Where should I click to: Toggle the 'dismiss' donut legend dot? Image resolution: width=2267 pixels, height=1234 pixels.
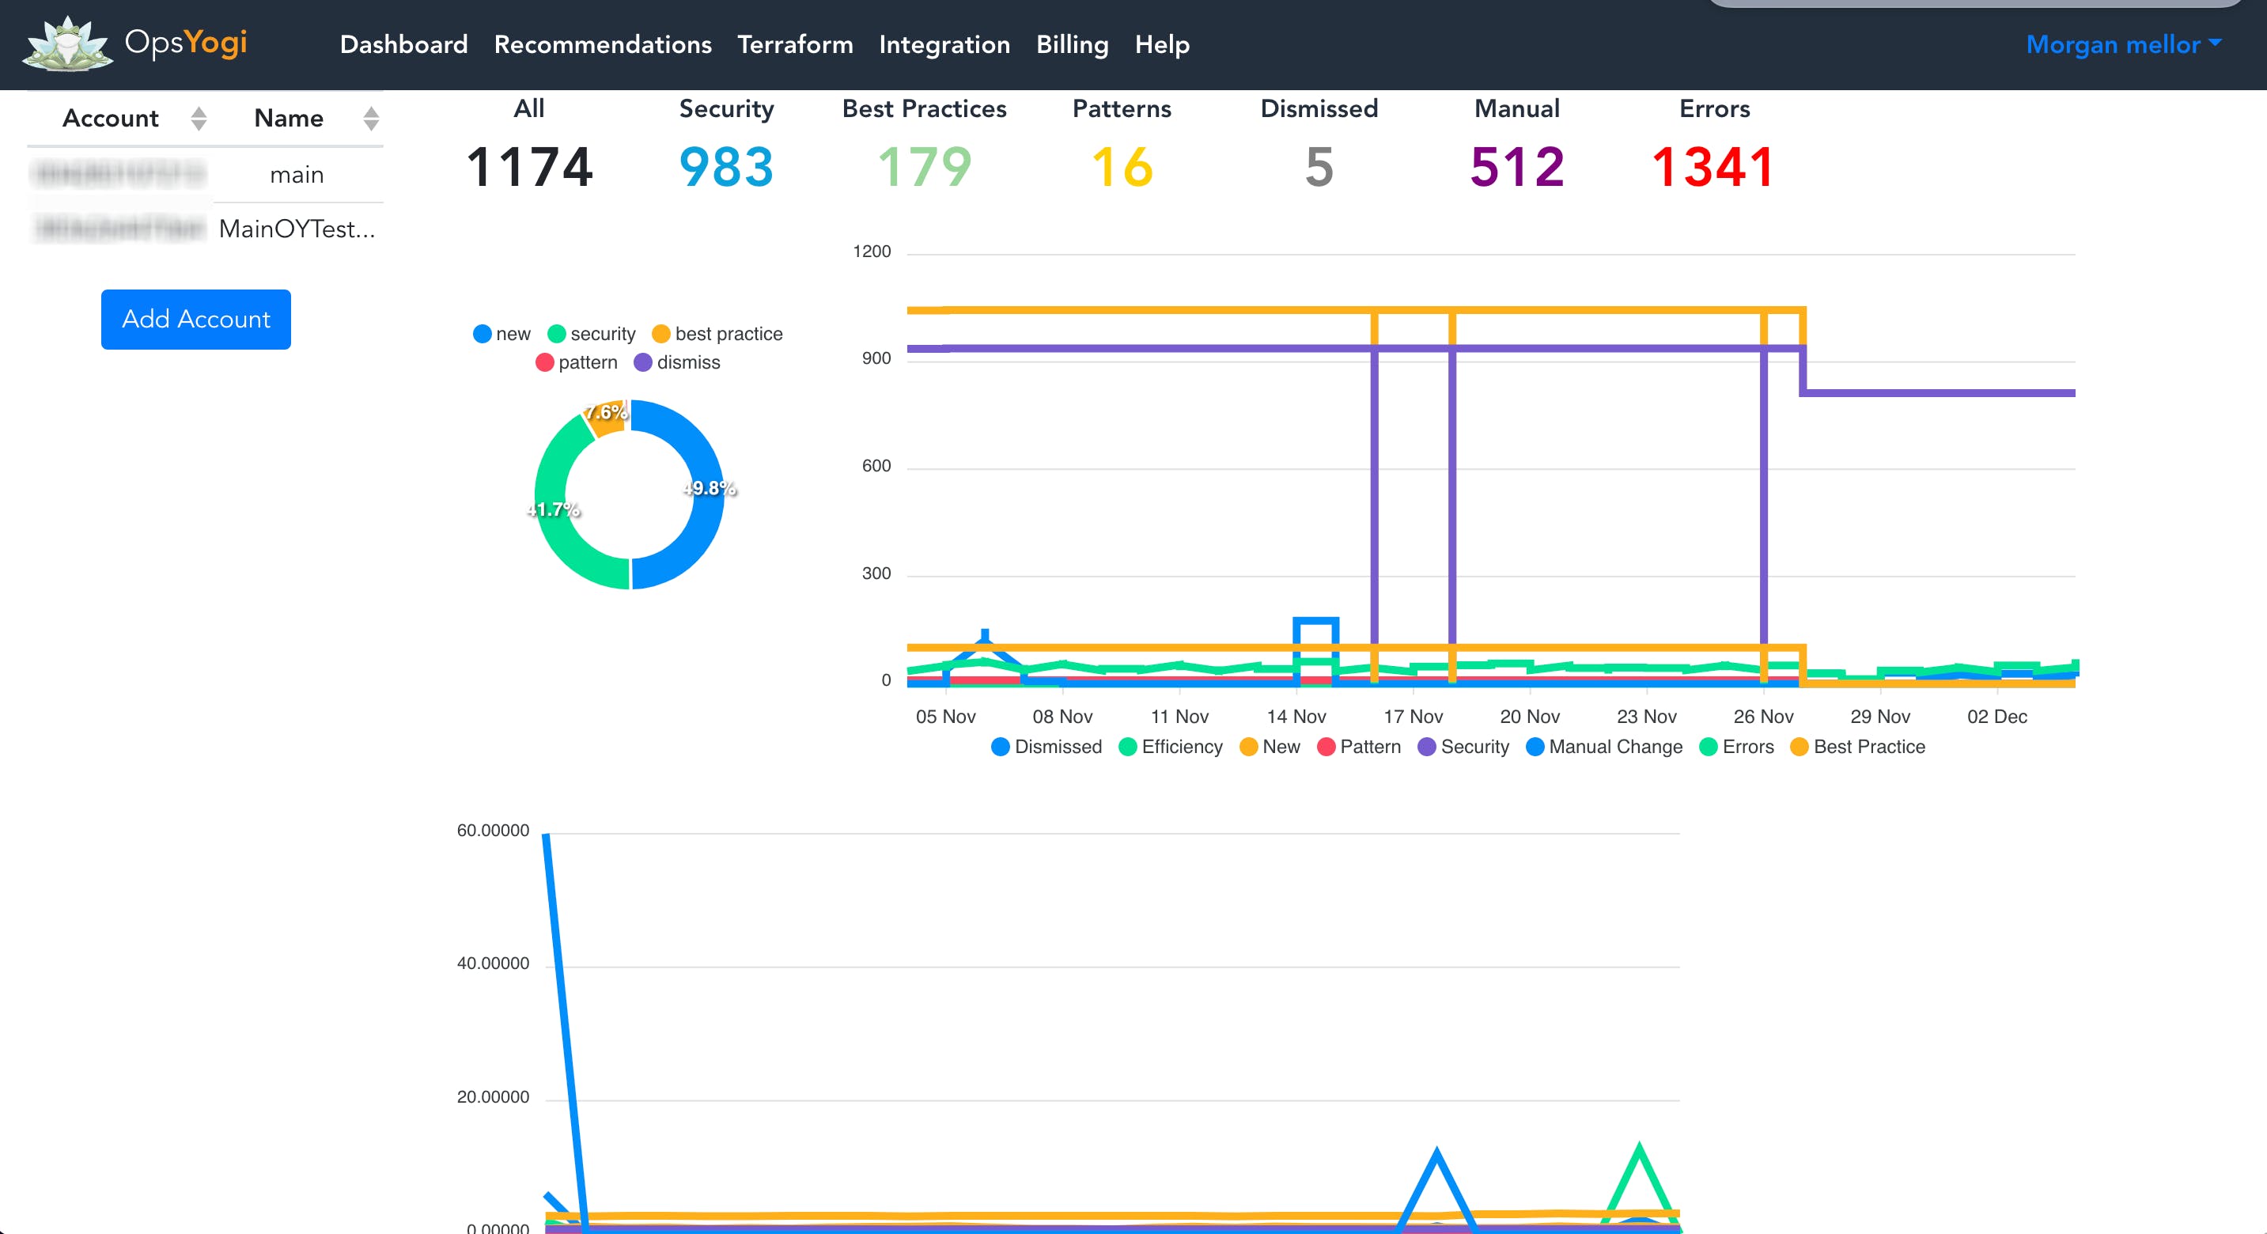642,362
